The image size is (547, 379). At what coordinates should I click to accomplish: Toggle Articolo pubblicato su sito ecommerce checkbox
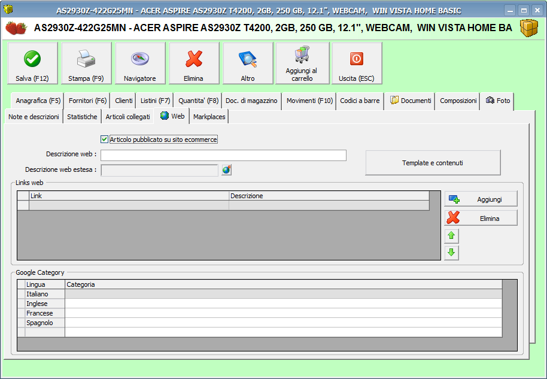coord(104,140)
